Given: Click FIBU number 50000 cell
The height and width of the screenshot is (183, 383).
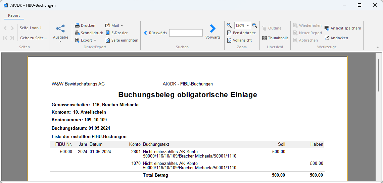Looking at the screenshot, I should 66,151.
